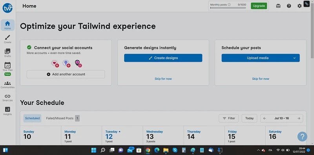This screenshot has width=314, height=155.
Task: Select the Jul 10 – 16 date range
Action: pyautogui.click(x=281, y=118)
